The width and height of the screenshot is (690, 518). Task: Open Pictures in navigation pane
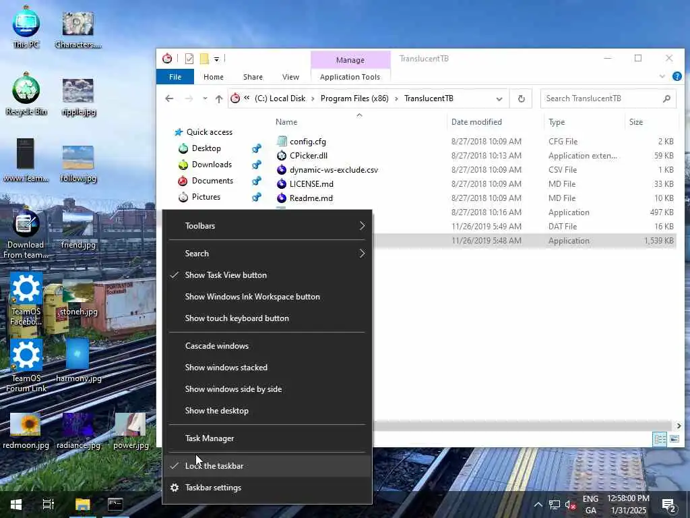pos(206,197)
